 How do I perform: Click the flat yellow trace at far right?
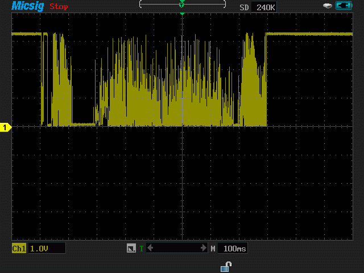[318, 34]
